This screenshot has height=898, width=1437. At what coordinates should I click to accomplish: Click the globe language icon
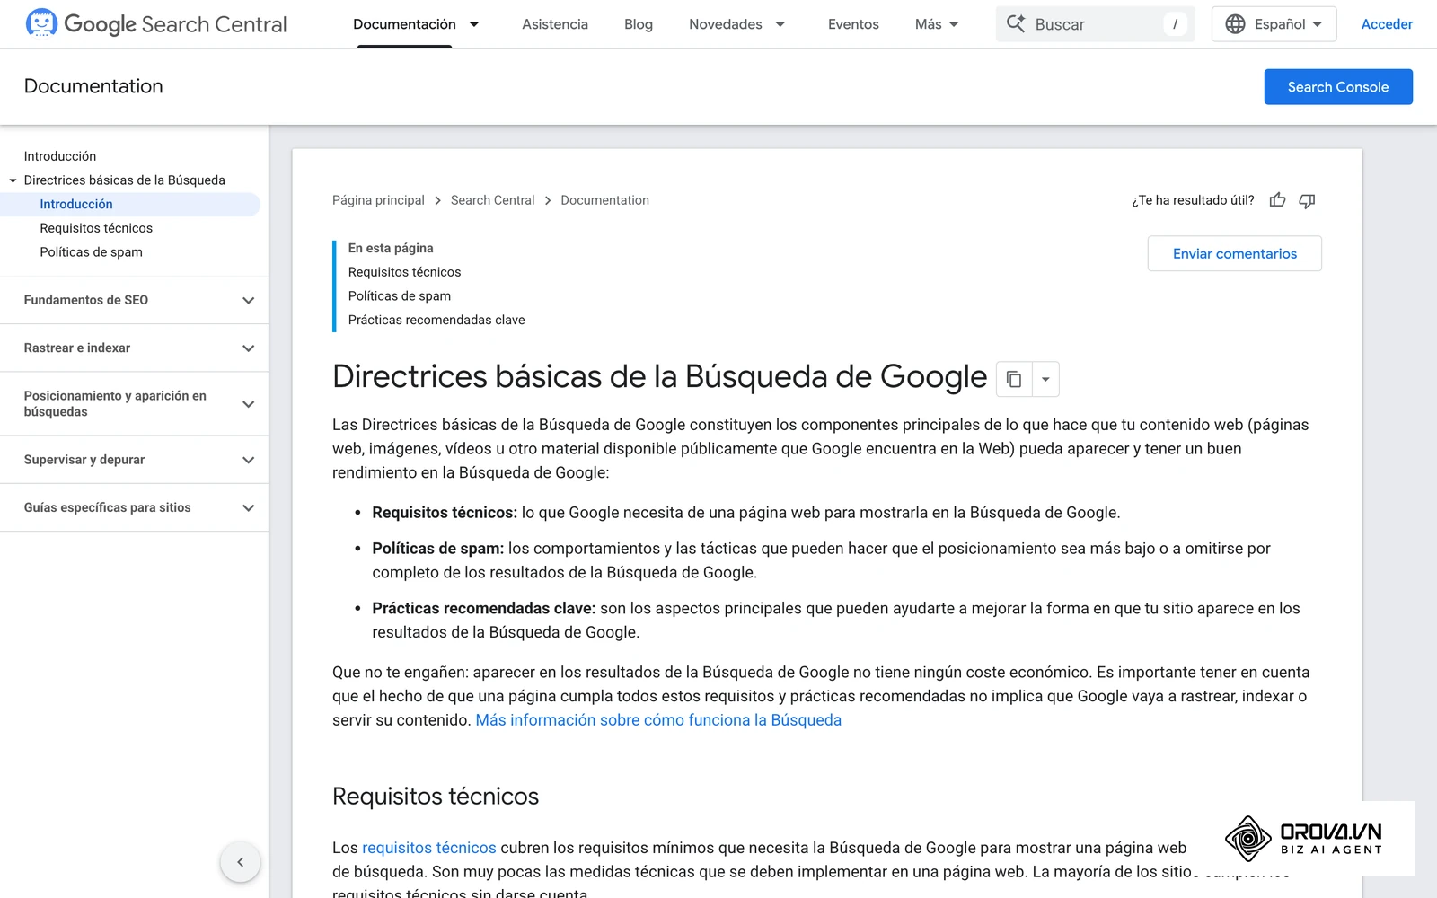(x=1235, y=24)
